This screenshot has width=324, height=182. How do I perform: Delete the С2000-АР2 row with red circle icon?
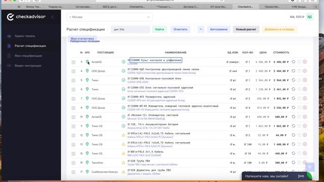305,99
